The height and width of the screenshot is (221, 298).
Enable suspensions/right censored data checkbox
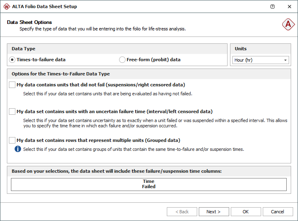click(x=12, y=85)
